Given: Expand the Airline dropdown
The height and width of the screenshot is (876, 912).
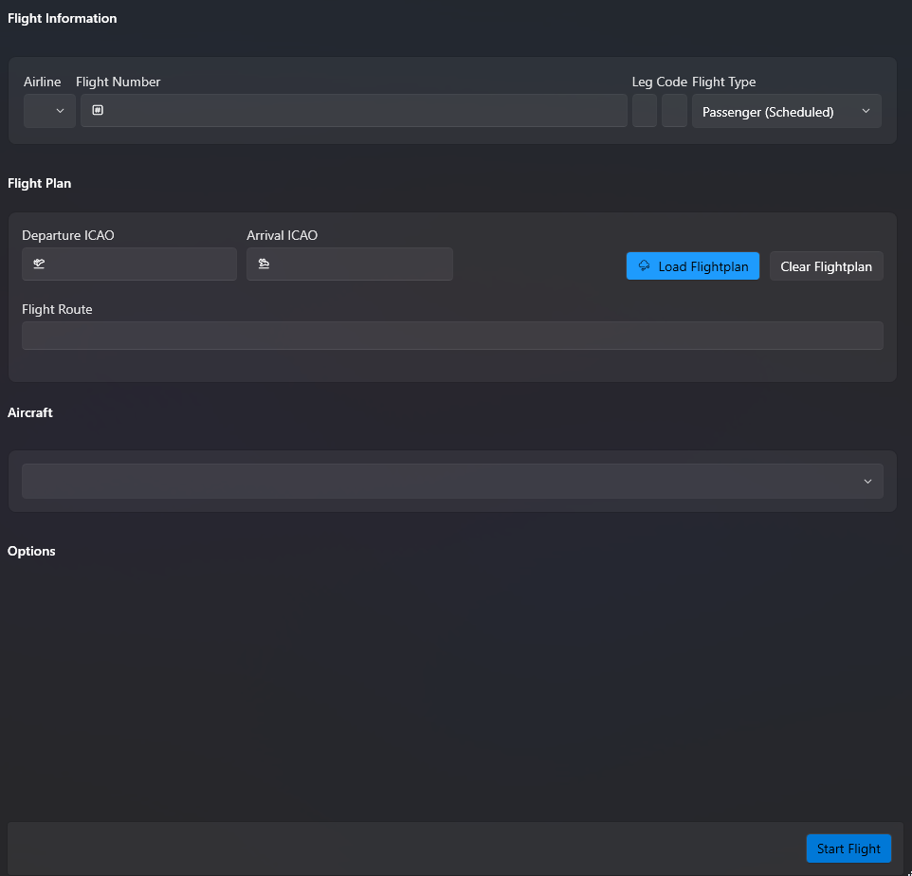Looking at the screenshot, I should [49, 111].
